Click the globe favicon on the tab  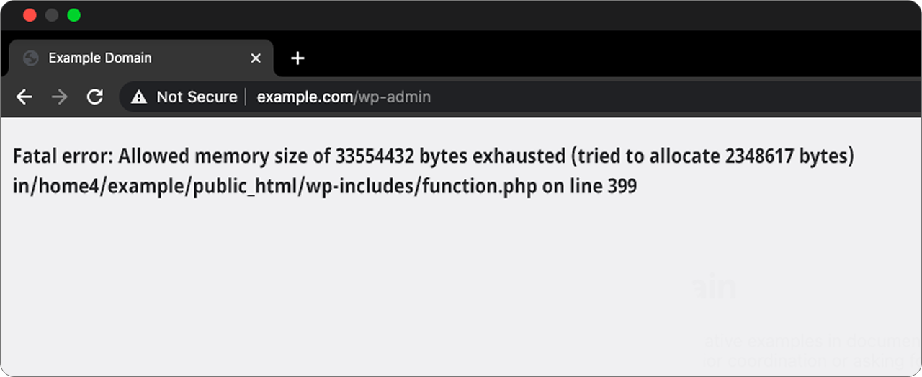tap(30, 58)
